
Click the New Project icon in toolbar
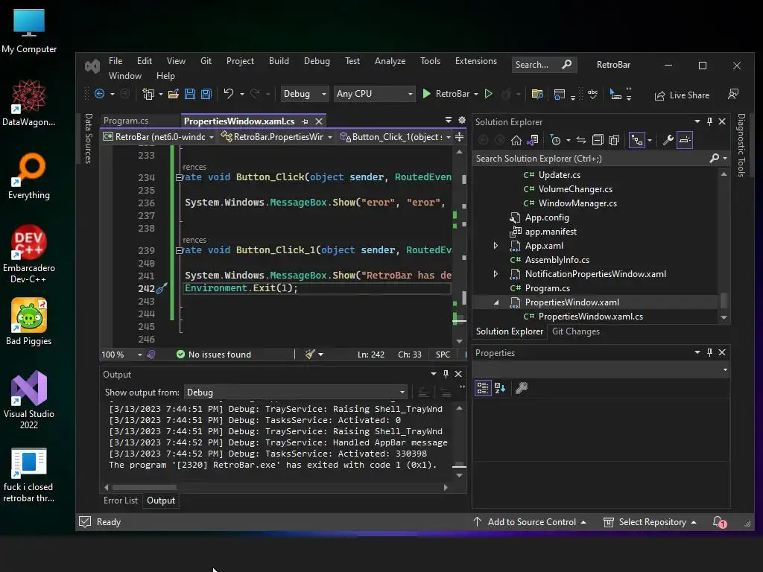148,94
